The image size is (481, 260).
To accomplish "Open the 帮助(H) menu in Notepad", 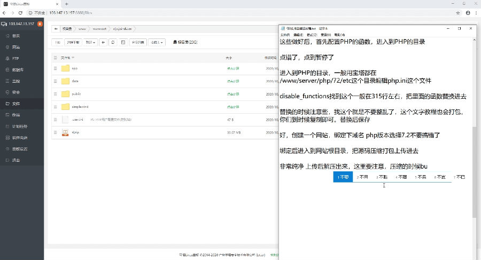I will [x=339, y=35].
